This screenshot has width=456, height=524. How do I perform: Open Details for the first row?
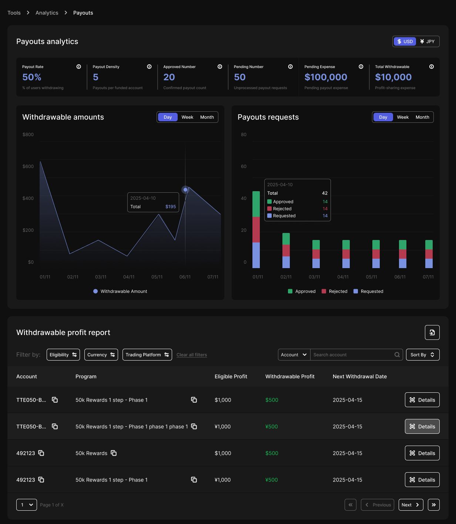[x=422, y=400]
